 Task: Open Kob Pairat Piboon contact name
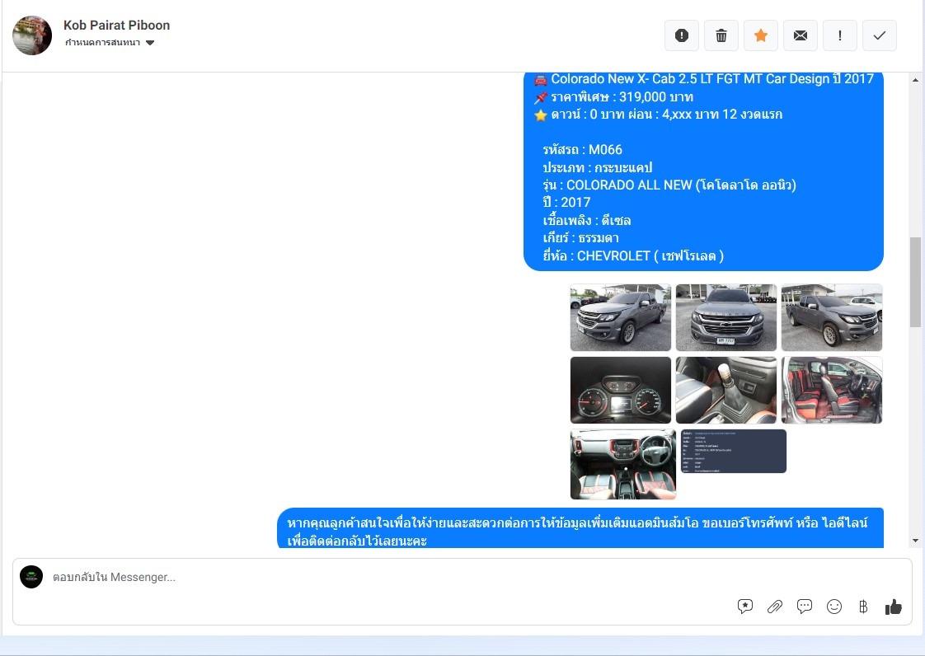point(117,25)
